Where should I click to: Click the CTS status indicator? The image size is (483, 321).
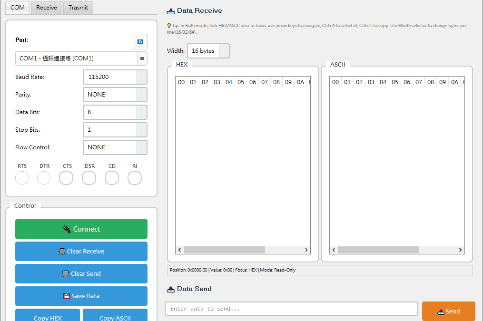point(66,178)
